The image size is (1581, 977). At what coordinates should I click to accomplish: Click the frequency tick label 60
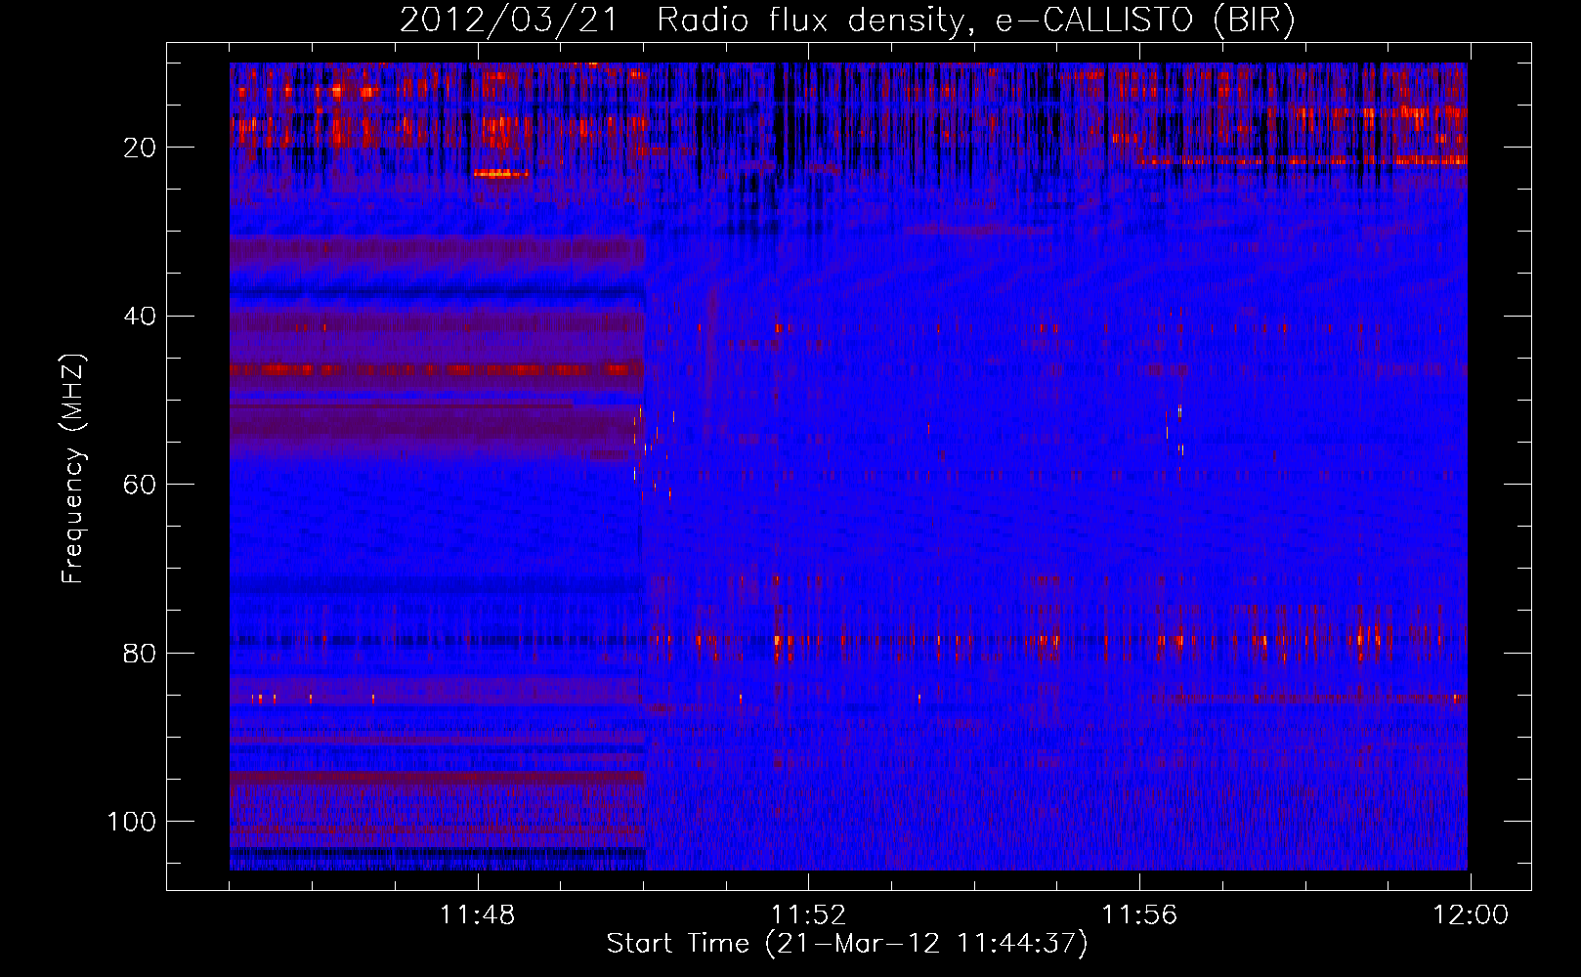(140, 485)
